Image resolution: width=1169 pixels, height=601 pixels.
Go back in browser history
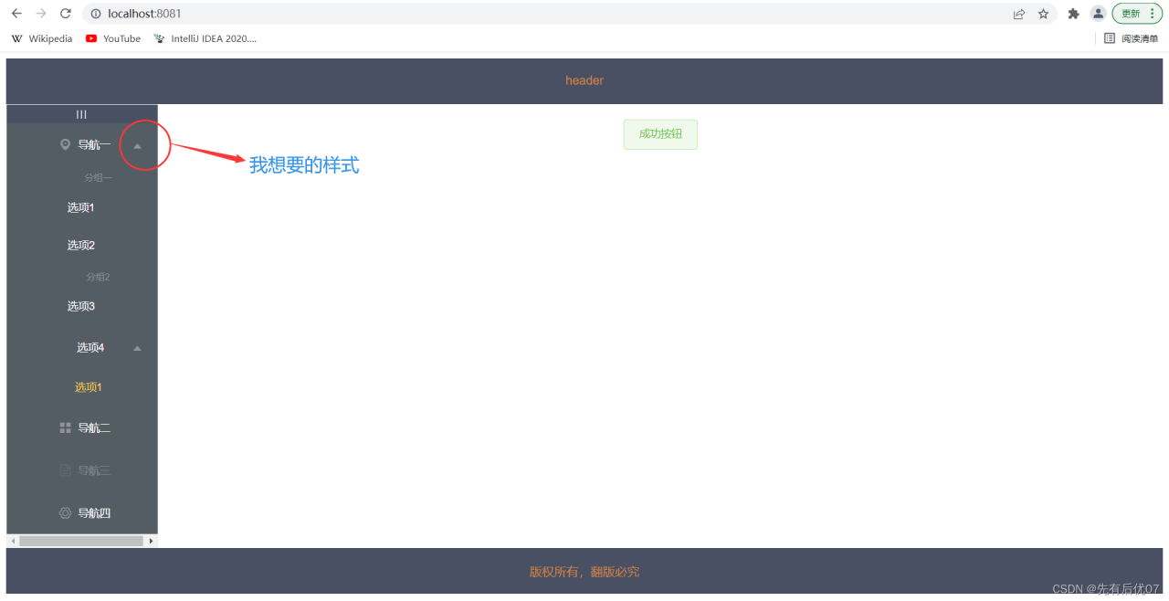(16, 14)
